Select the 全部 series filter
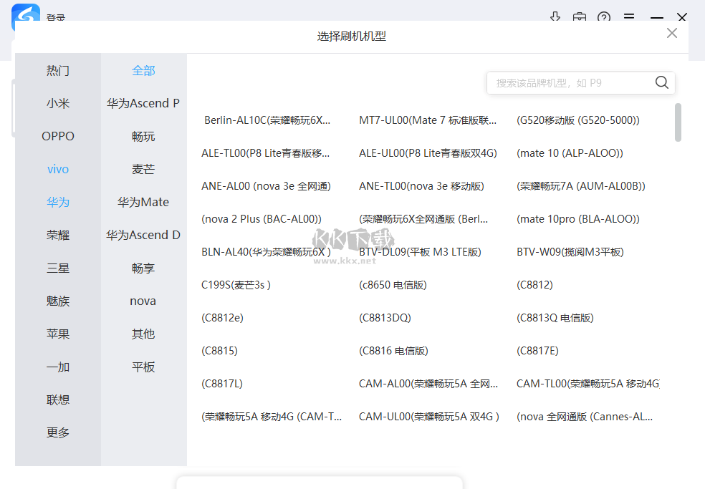Viewport: 705px width, 489px height. (x=143, y=70)
